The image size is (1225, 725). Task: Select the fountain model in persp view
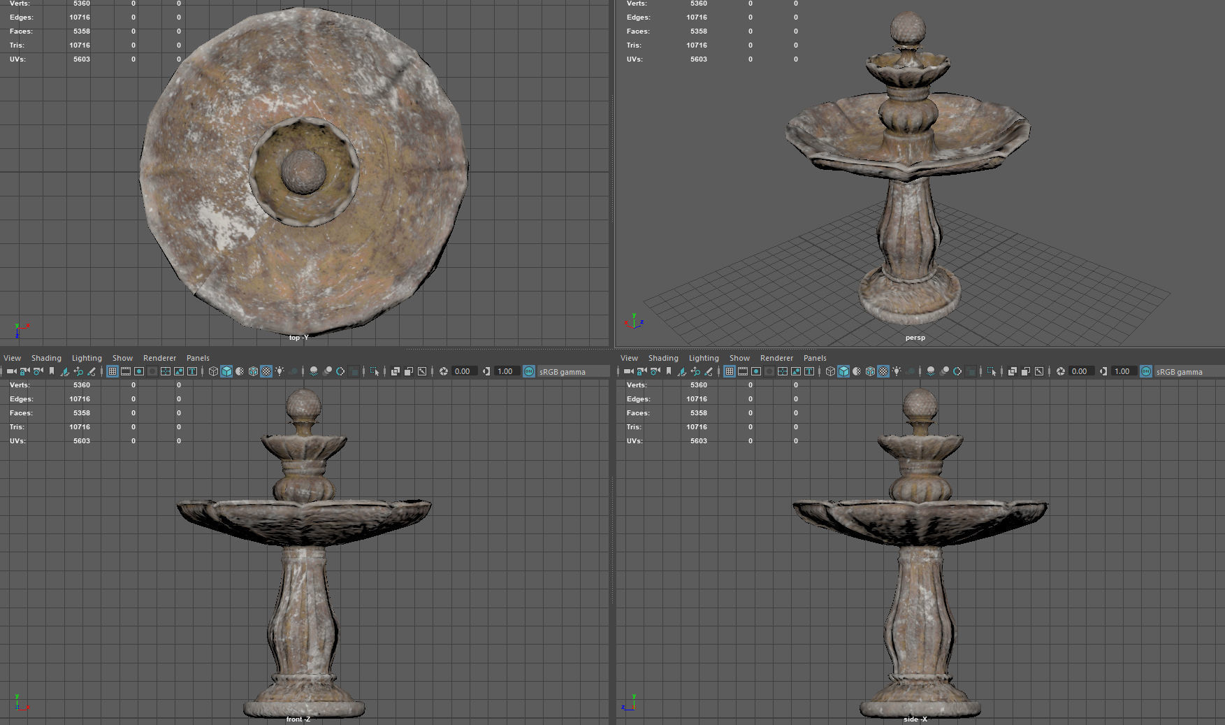tap(908, 168)
